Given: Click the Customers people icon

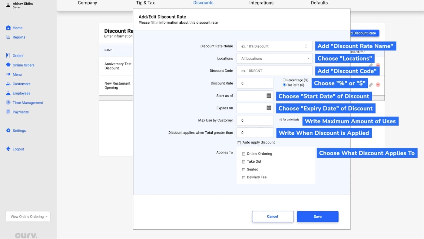Looking at the screenshot, I should point(8,84).
